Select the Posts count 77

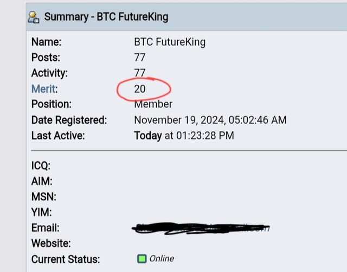[140, 58]
